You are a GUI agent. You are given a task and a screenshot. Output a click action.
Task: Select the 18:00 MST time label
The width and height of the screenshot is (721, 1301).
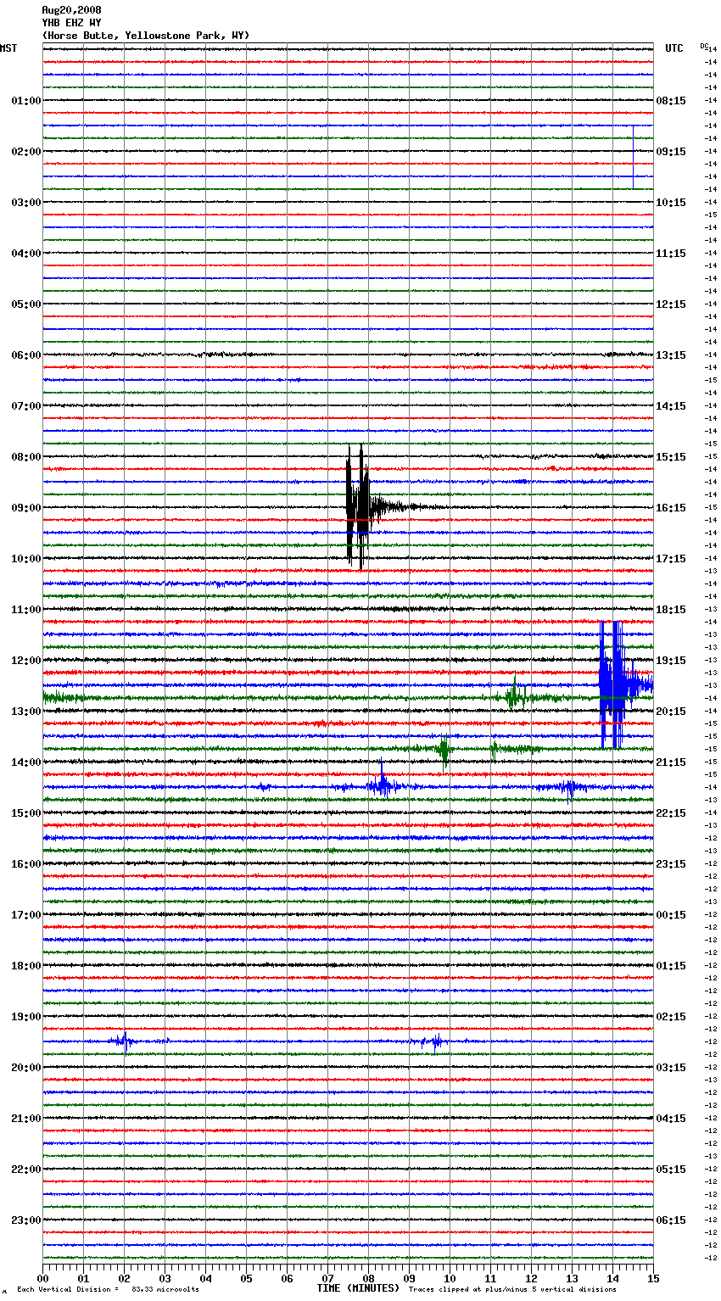pyautogui.click(x=25, y=966)
